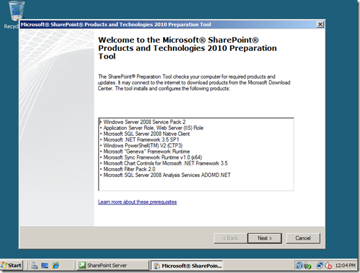
Task: Open the network status tray icon
Action: click(320, 266)
